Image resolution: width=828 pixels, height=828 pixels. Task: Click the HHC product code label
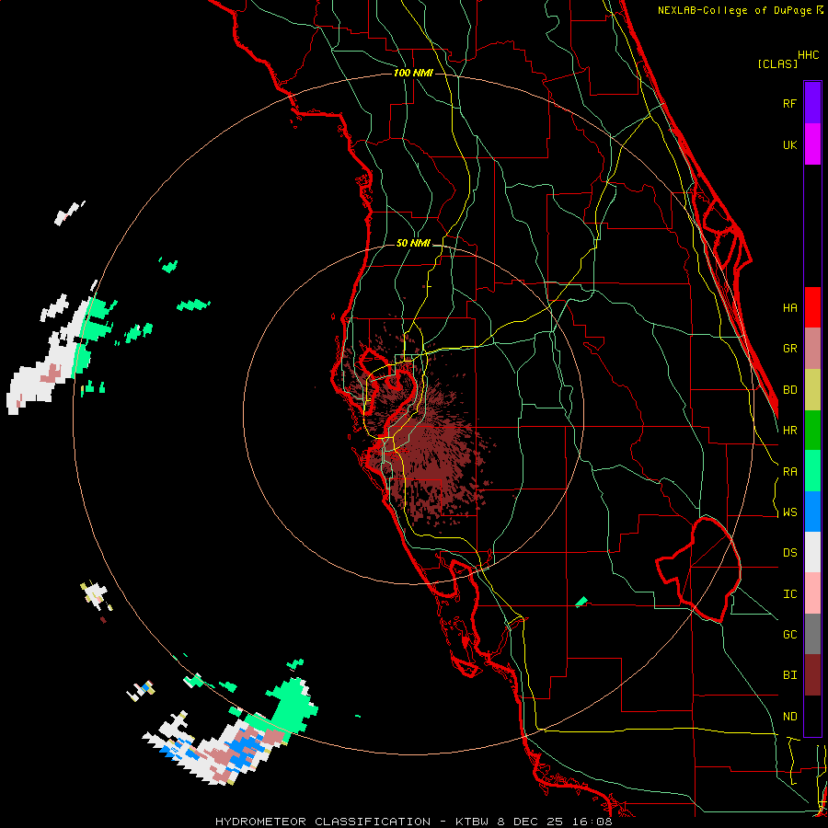pyautogui.click(x=808, y=55)
